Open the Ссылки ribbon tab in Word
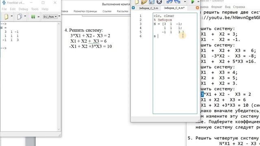Viewport: 260px width, 146px height. 107,11
